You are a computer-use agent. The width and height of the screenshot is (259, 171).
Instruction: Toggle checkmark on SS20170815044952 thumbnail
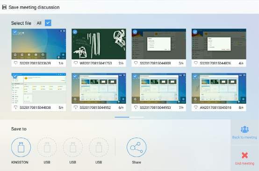tap(75, 76)
